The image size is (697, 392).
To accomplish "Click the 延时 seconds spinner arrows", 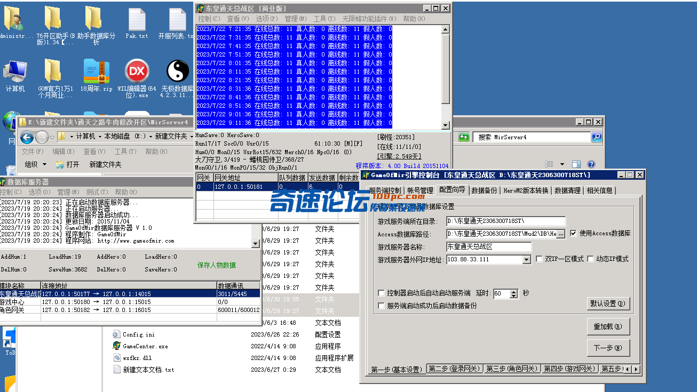I will point(514,293).
